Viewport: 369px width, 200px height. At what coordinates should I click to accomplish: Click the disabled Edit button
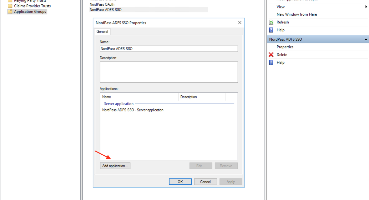201,166
